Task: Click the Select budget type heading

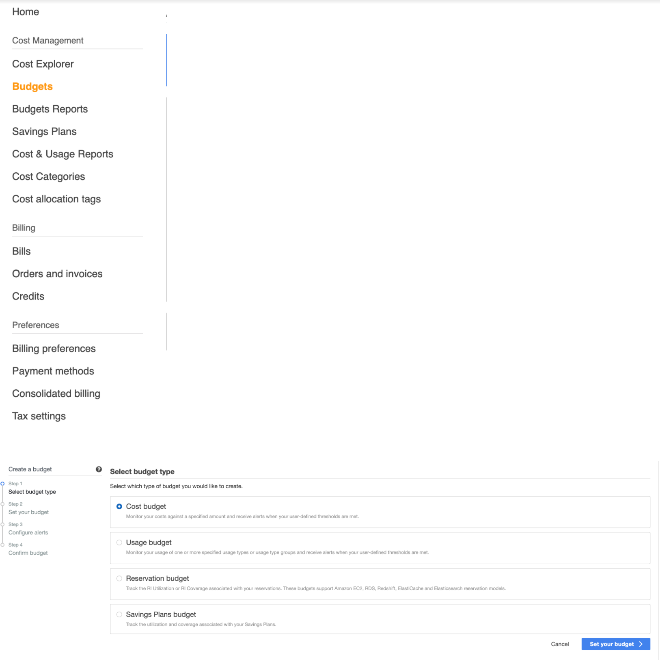Action: (142, 471)
